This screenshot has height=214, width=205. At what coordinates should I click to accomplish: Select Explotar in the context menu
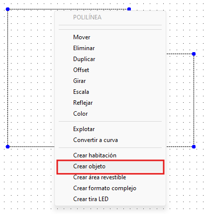(110, 129)
